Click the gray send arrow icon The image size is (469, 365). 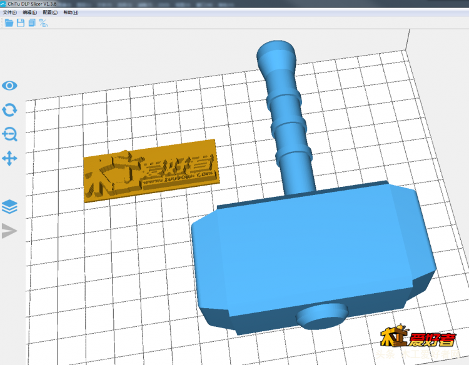[9, 231]
